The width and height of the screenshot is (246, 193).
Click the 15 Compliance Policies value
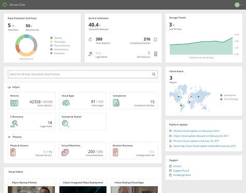(x=152, y=102)
